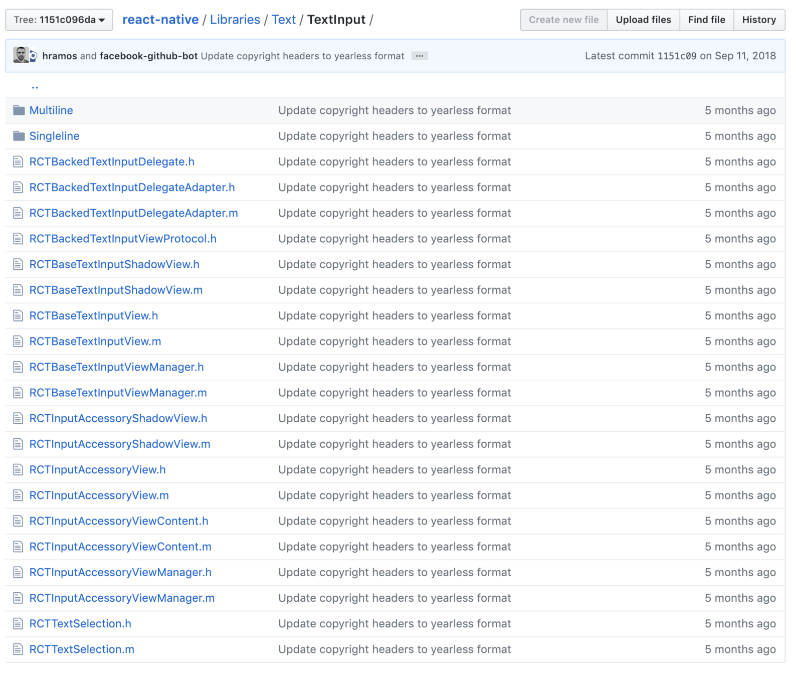Click file icon beside RCTBaseTextInputViewManager.h
This screenshot has height=677, width=798.
pyautogui.click(x=18, y=367)
